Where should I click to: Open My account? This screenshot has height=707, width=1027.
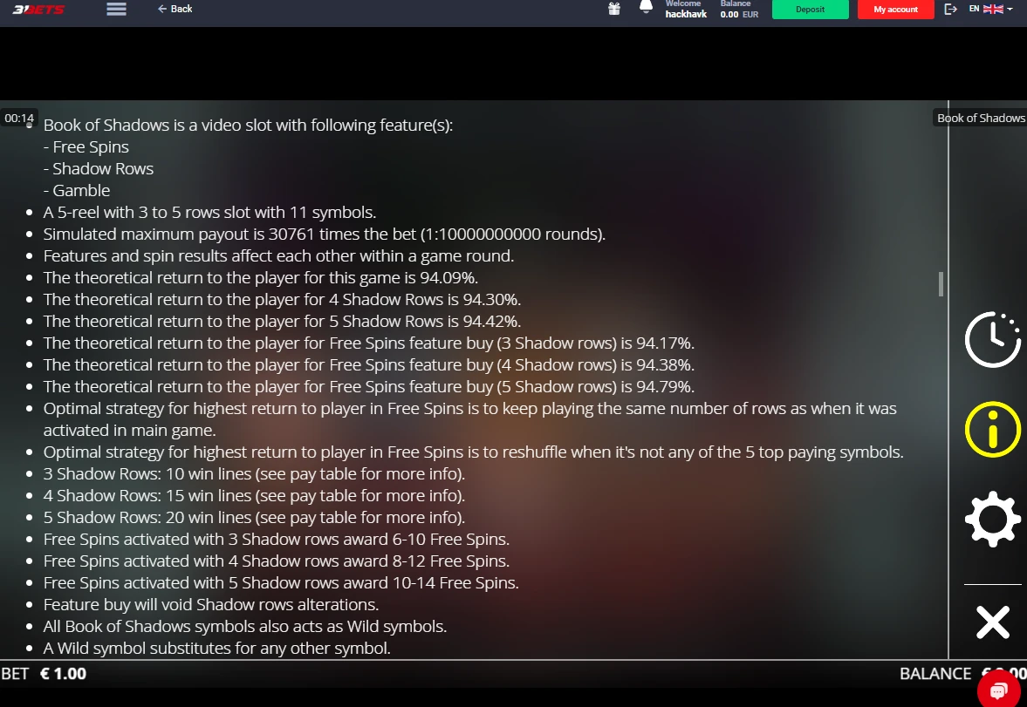pyautogui.click(x=895, y=10)
